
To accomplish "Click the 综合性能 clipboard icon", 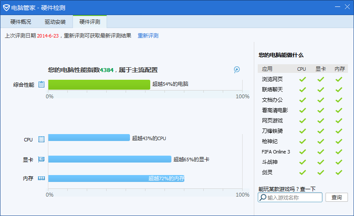I will (x=41, y=85).
